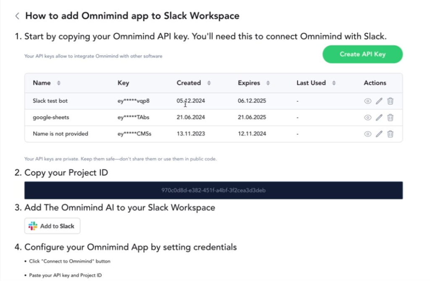Delete the Slack test bot API key
The width and height of the screenshot is (430, 281).
(391, 101)
